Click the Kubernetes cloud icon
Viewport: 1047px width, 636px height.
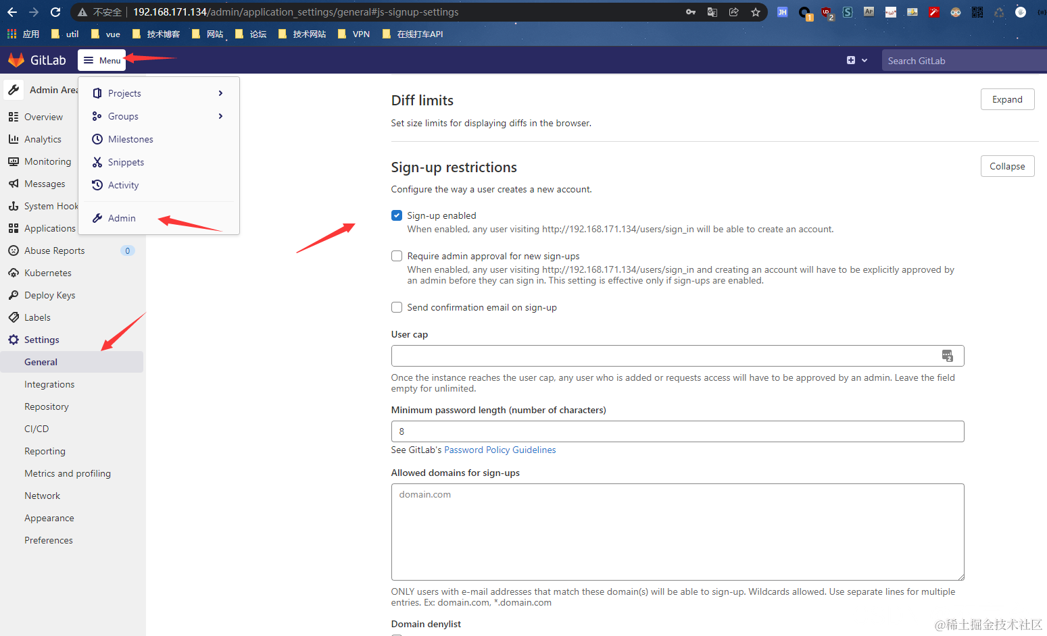14,273
